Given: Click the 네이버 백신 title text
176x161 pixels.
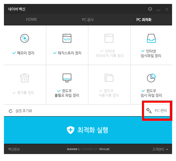Looking at the screenshot, I should [x=17, y=9].
